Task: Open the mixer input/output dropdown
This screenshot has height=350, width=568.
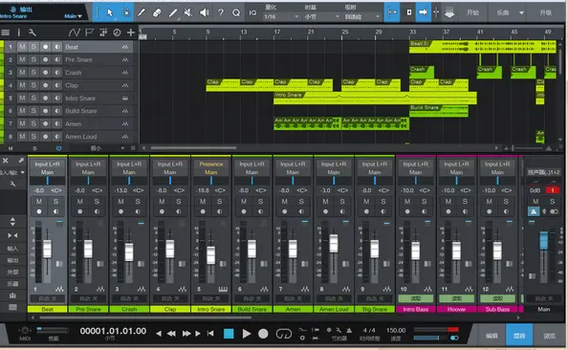Action: click(x=12, y=172)
